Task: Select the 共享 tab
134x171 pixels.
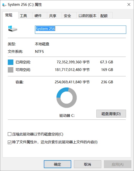Action: (54, 16)
